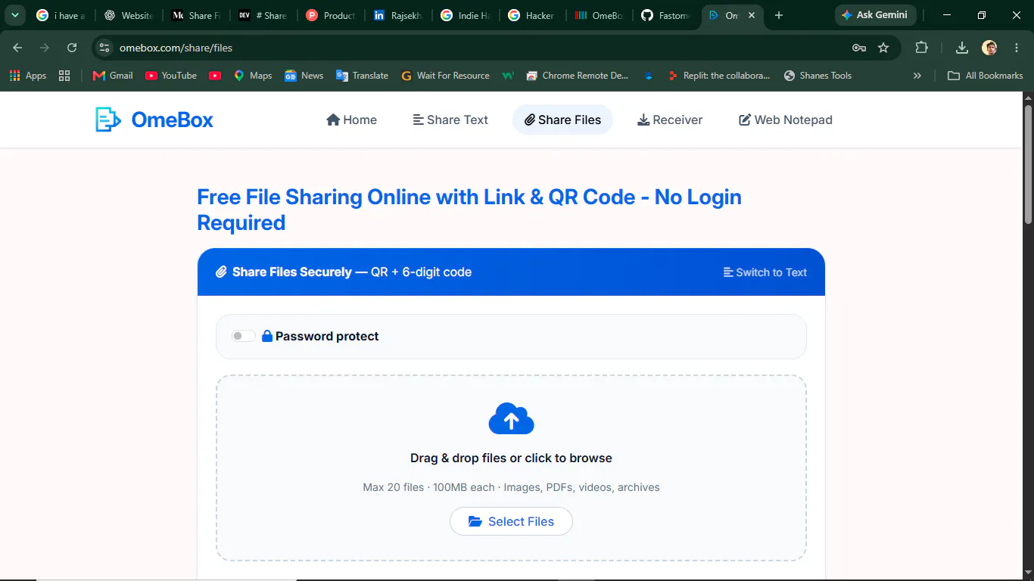Open the Apps bookmark

27,76
